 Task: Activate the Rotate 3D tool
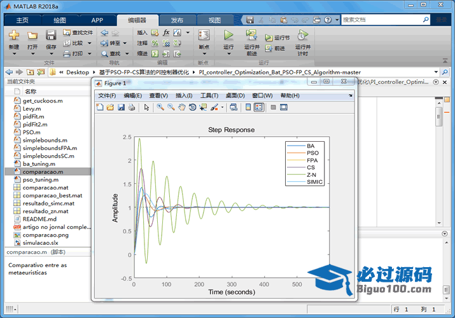point(192,107)
